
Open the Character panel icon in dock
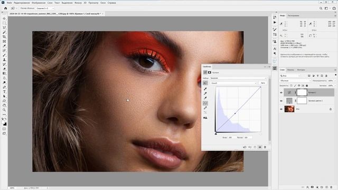[275, 49]
